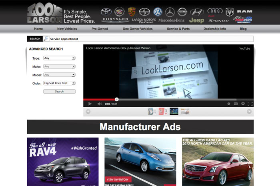Open the Make dropdown

click(x=59, y=66)
